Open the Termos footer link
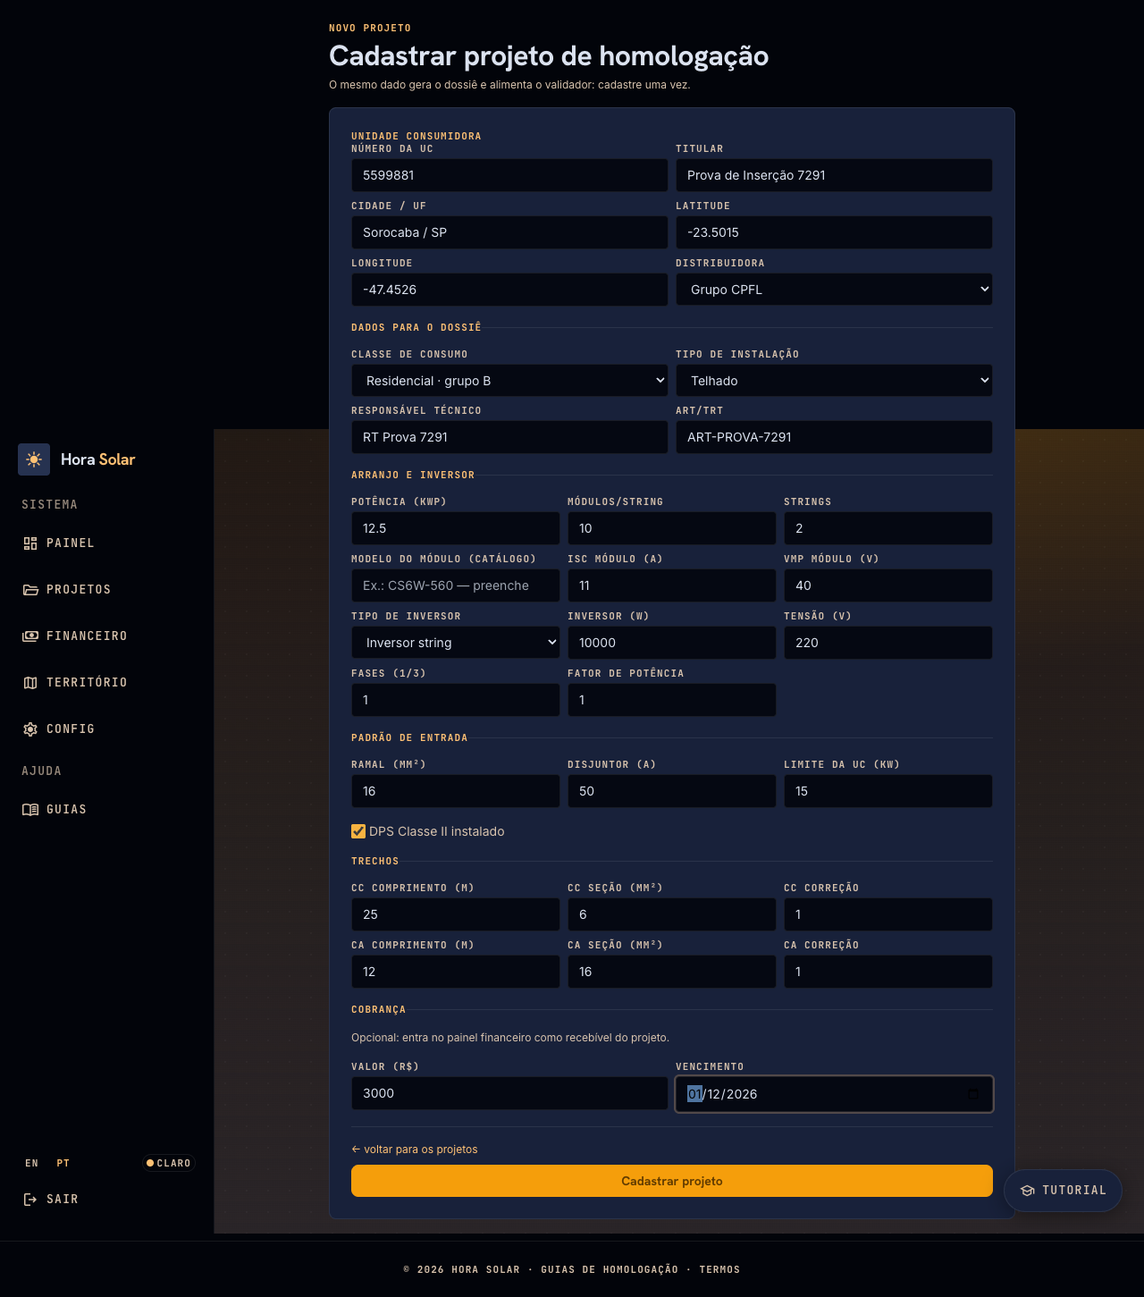 pos(719,1269)
